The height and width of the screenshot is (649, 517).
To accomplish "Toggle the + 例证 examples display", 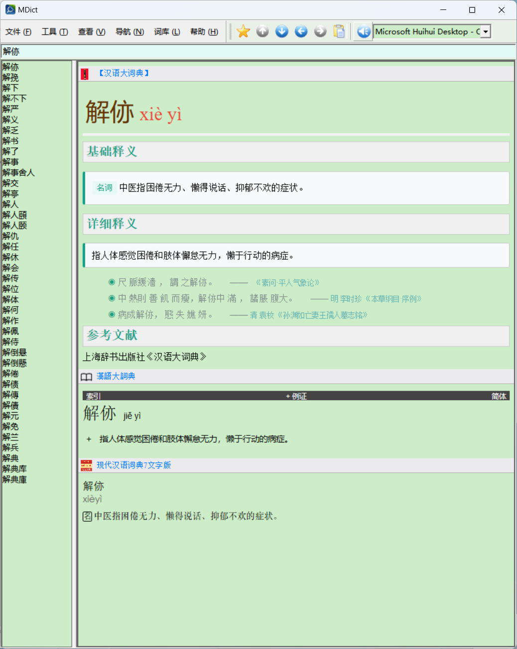I will click(296, 396).
